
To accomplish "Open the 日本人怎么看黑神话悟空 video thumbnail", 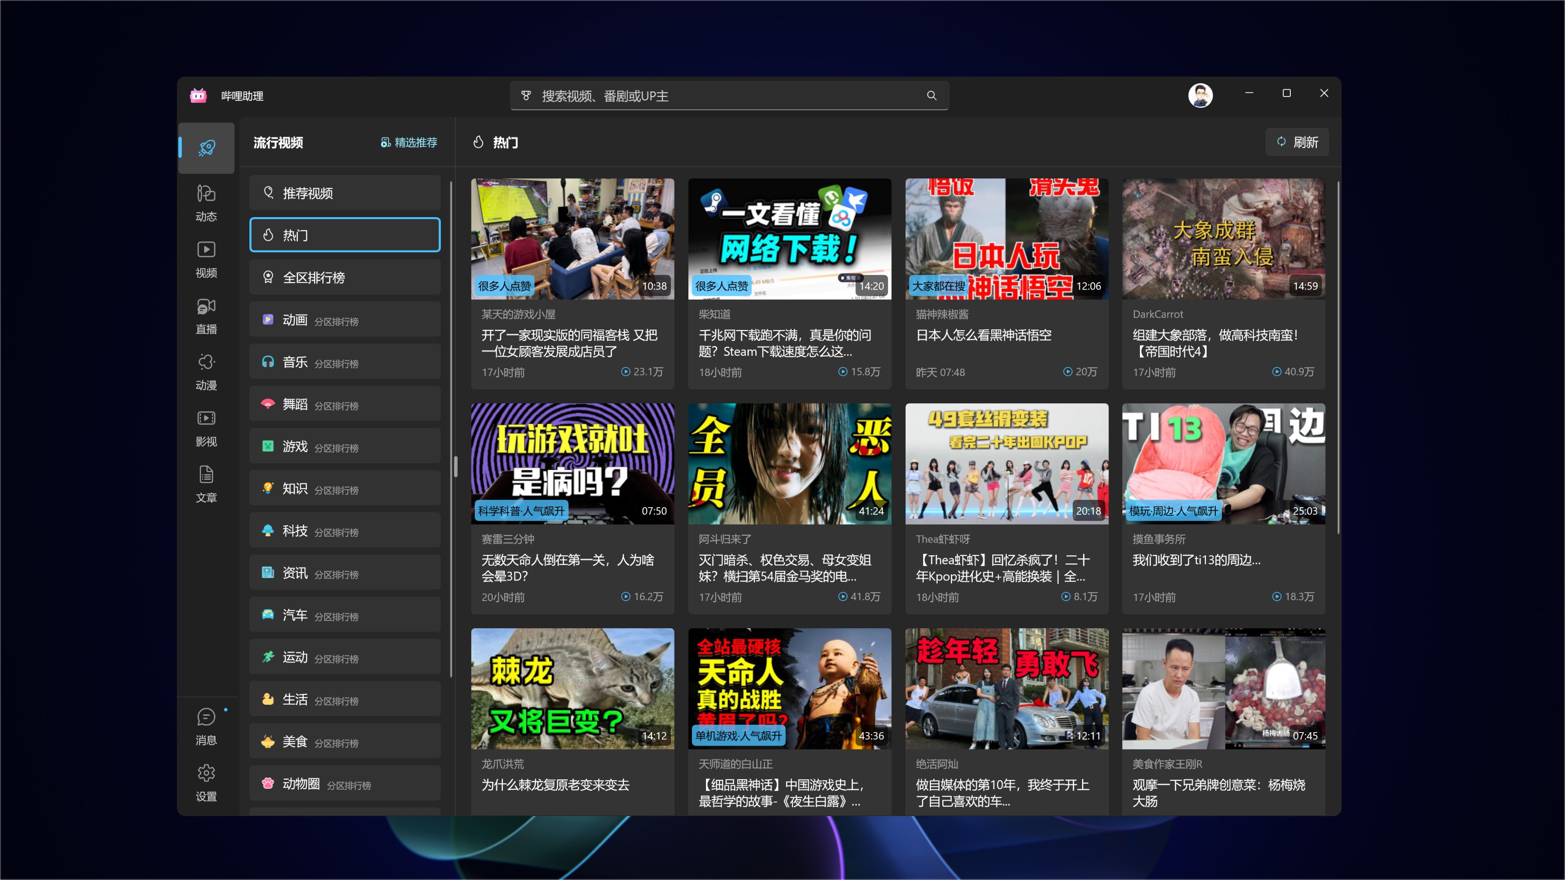I will point(1006,239).
